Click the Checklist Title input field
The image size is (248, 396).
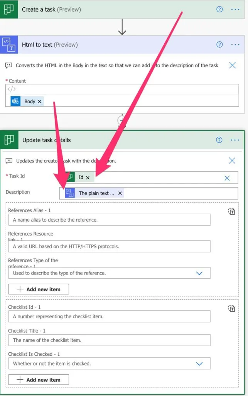click(109, 340)
